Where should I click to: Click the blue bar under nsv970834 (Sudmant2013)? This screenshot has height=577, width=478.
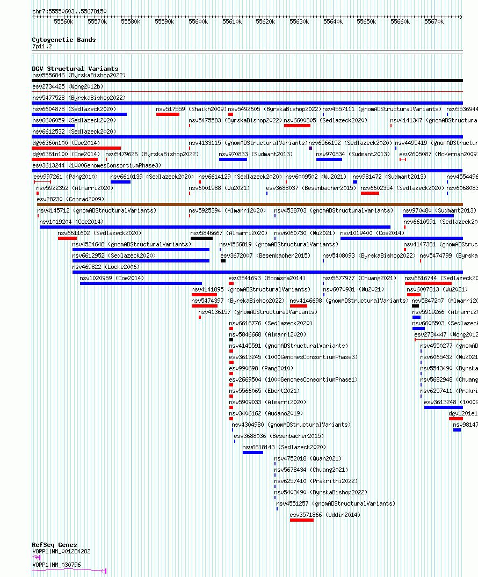(x=329, y=160)
